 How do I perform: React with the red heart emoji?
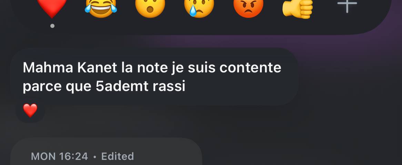tap(52, 8)
